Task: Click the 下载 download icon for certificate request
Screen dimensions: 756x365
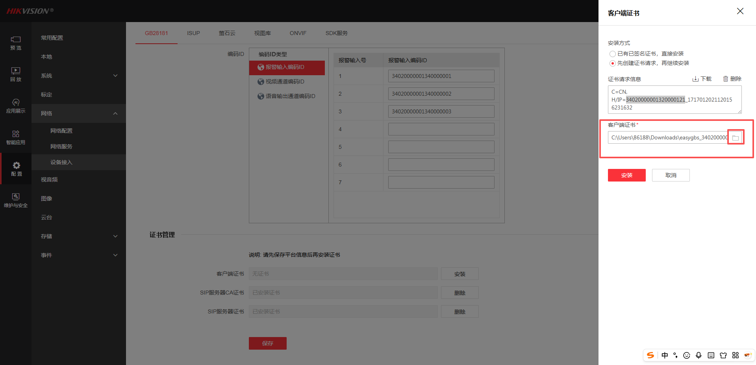Action: click(x=695, y=79)
